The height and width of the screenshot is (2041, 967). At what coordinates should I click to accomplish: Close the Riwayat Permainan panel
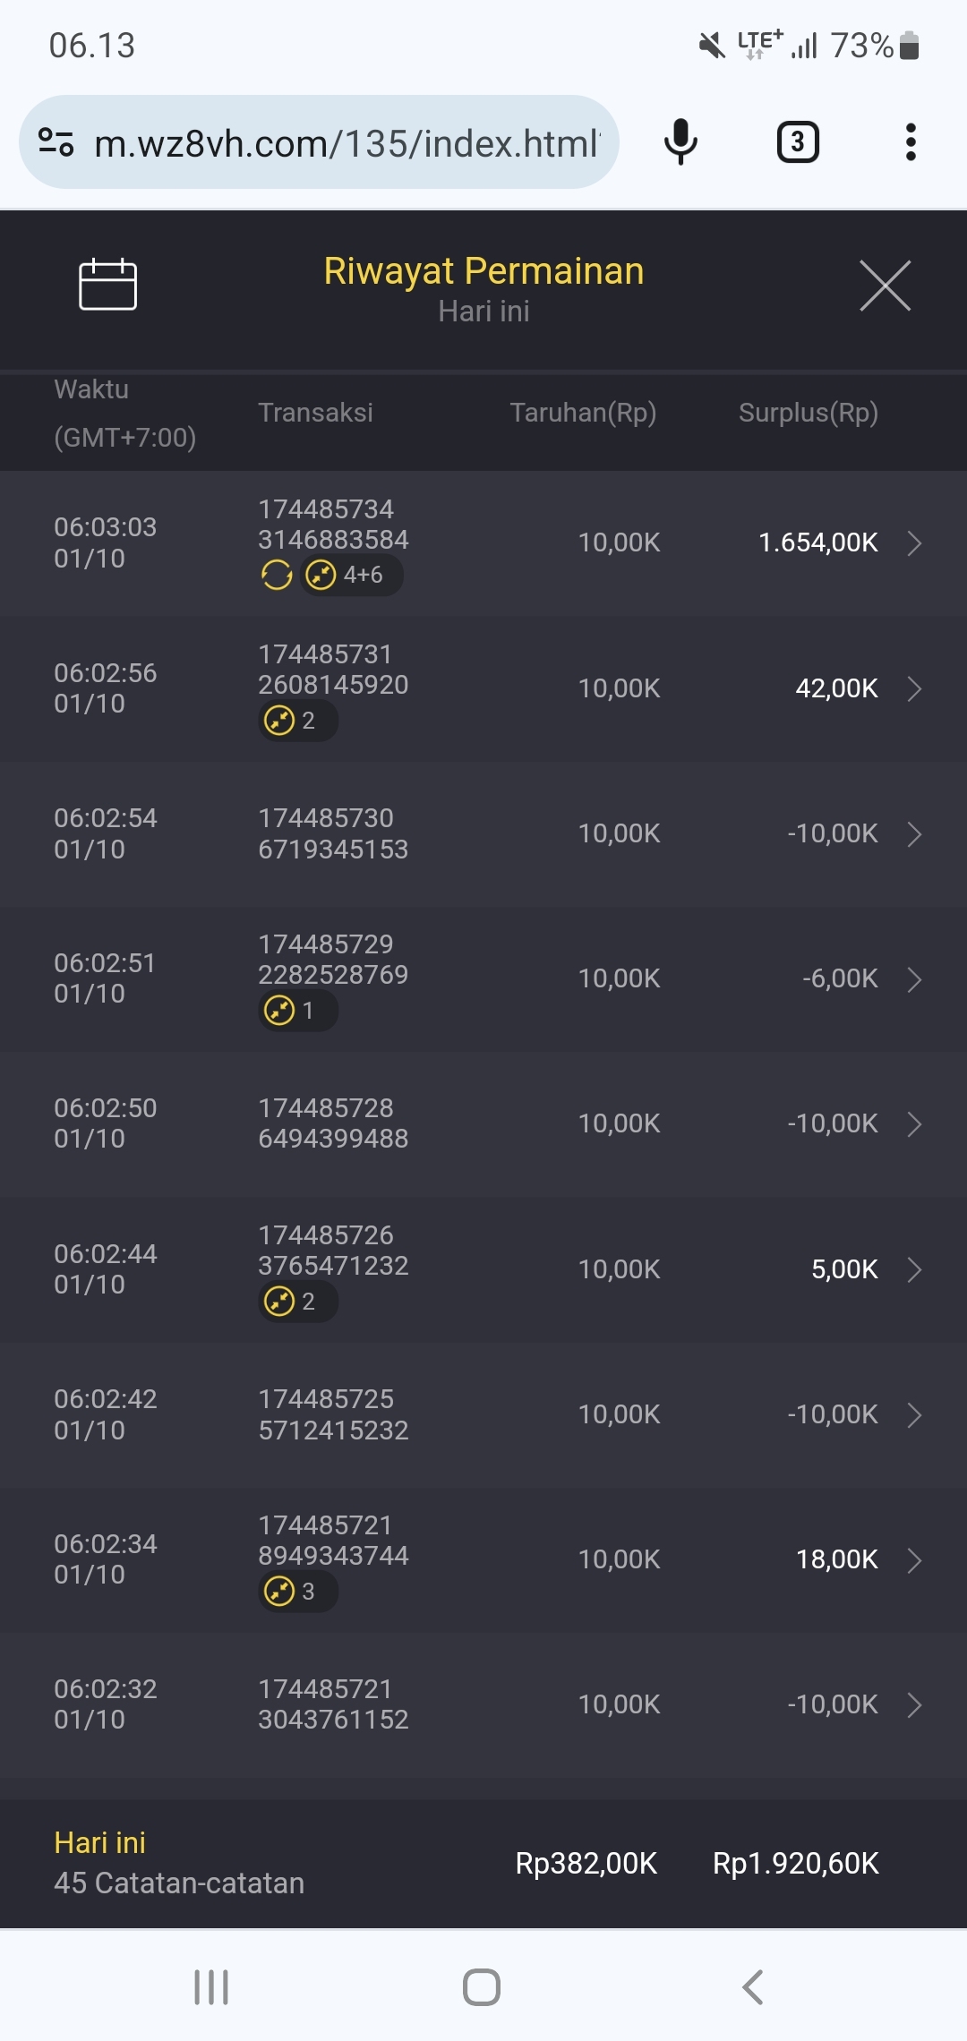(885, 286)
